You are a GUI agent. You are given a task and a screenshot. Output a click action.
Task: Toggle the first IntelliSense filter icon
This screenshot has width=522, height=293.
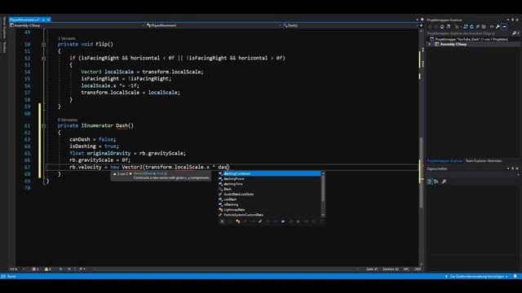222,221
